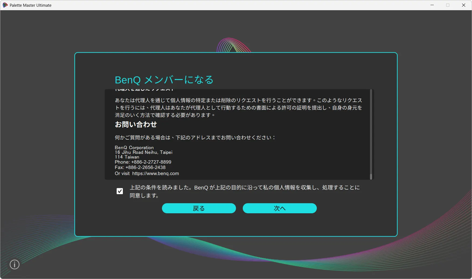
Task: Click the Phone: +886-2-2727-8899 line
Action: tap(143, 162)
